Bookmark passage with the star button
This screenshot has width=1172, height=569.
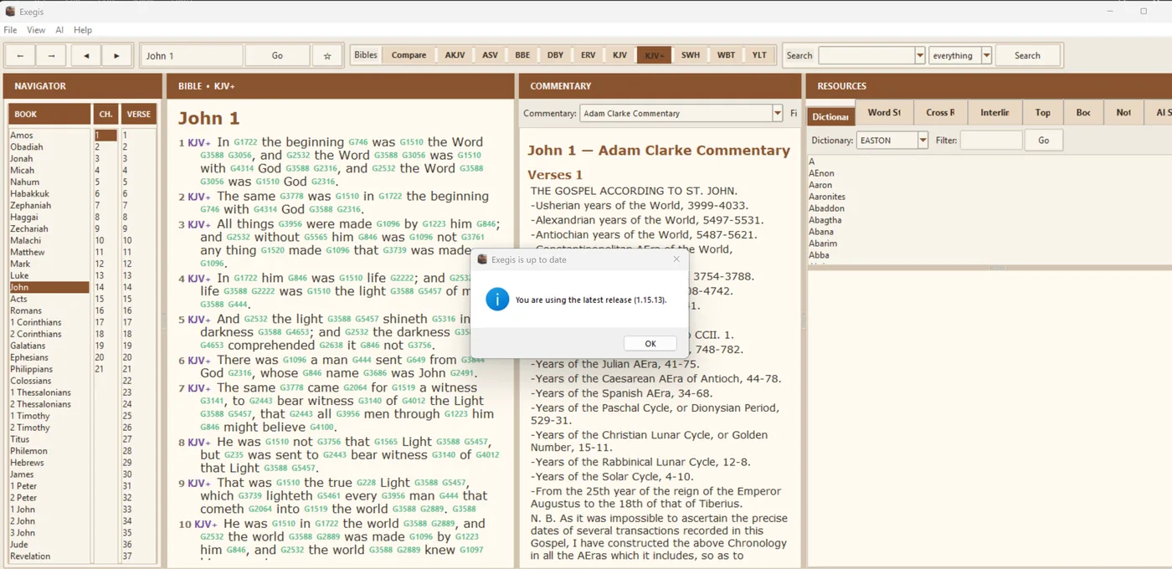[x=327, y=56]
